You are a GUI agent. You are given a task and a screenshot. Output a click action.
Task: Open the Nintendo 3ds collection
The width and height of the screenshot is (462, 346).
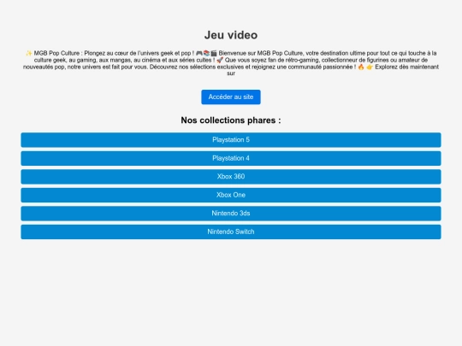click(231, 214)
